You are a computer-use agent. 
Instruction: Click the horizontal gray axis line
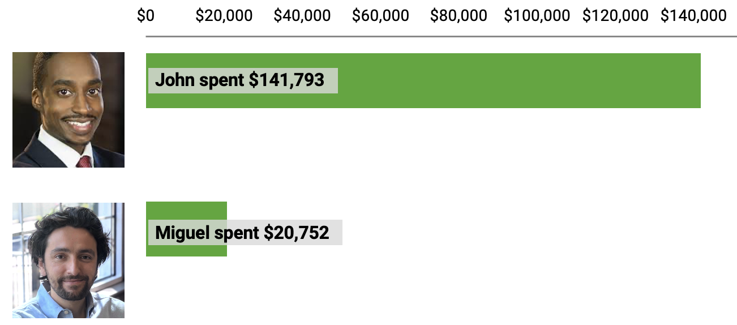pos(442,37)
